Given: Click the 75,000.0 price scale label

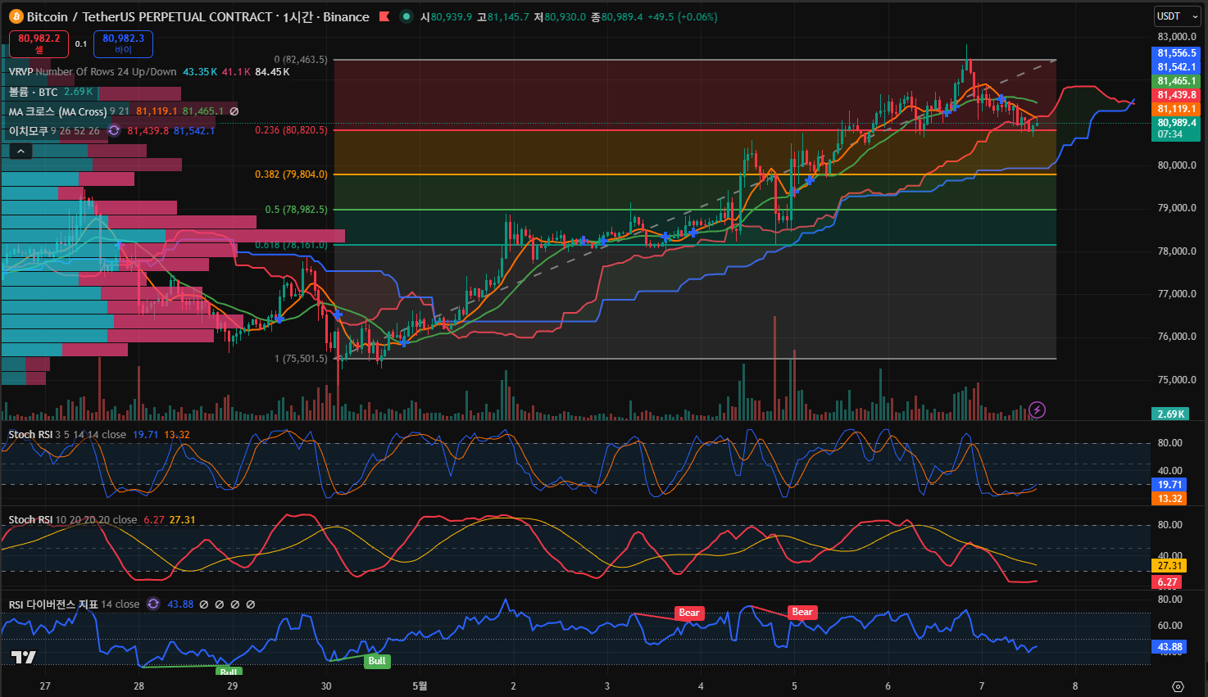Looking at the screenshot, I should (x=1177, y=380).
